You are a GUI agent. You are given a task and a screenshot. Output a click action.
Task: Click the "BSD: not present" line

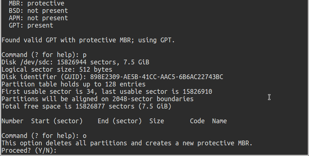click(x=38, y=11)
